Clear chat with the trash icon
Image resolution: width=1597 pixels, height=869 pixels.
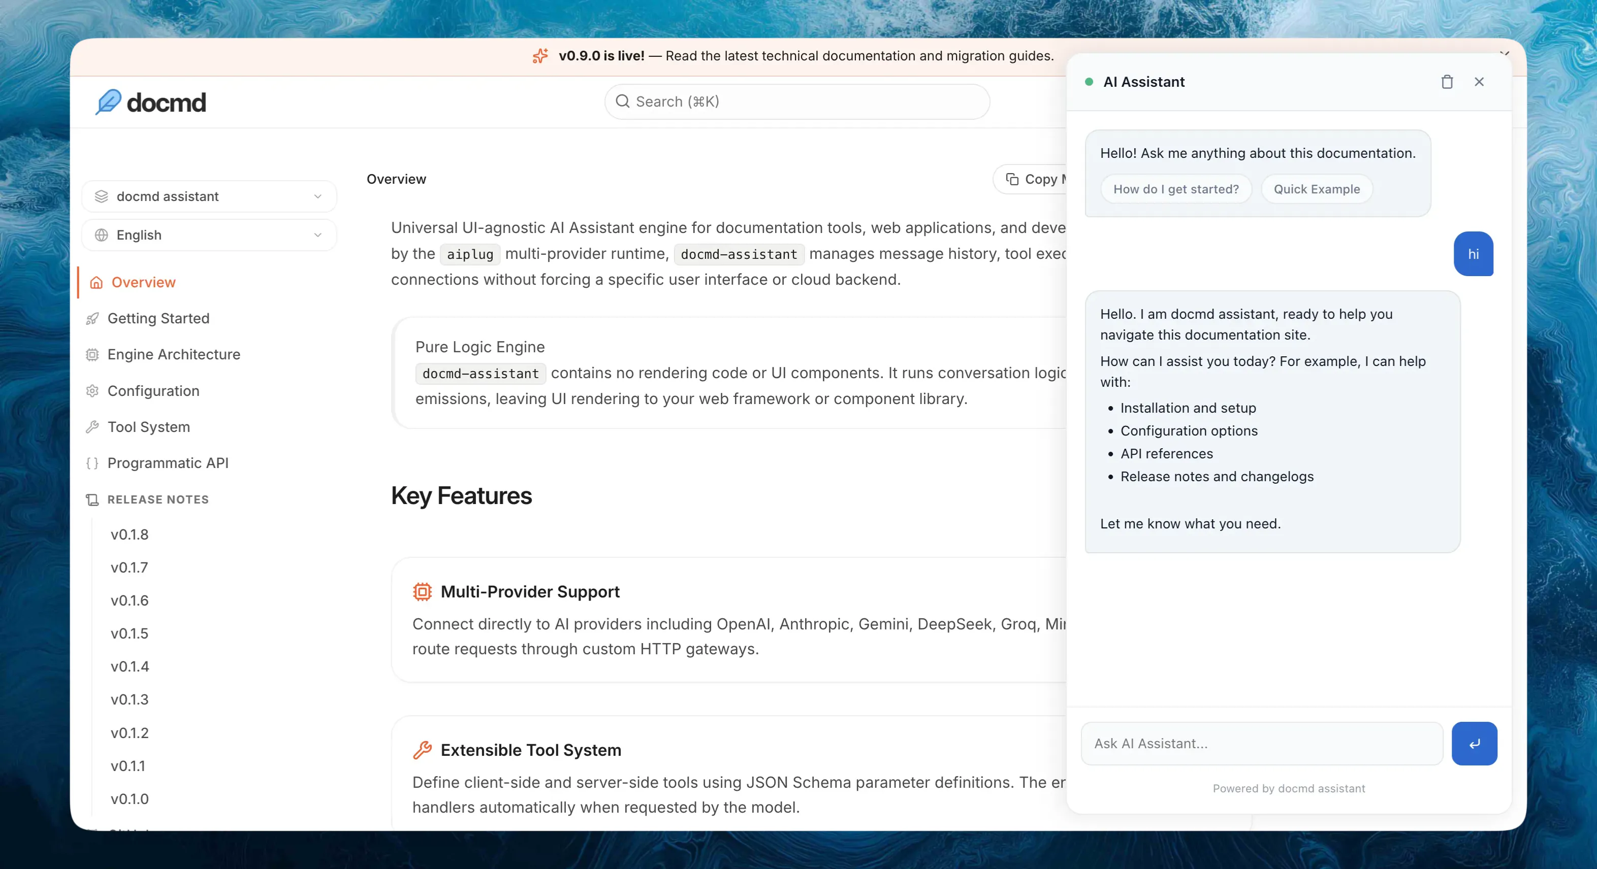coord(1447,82)
